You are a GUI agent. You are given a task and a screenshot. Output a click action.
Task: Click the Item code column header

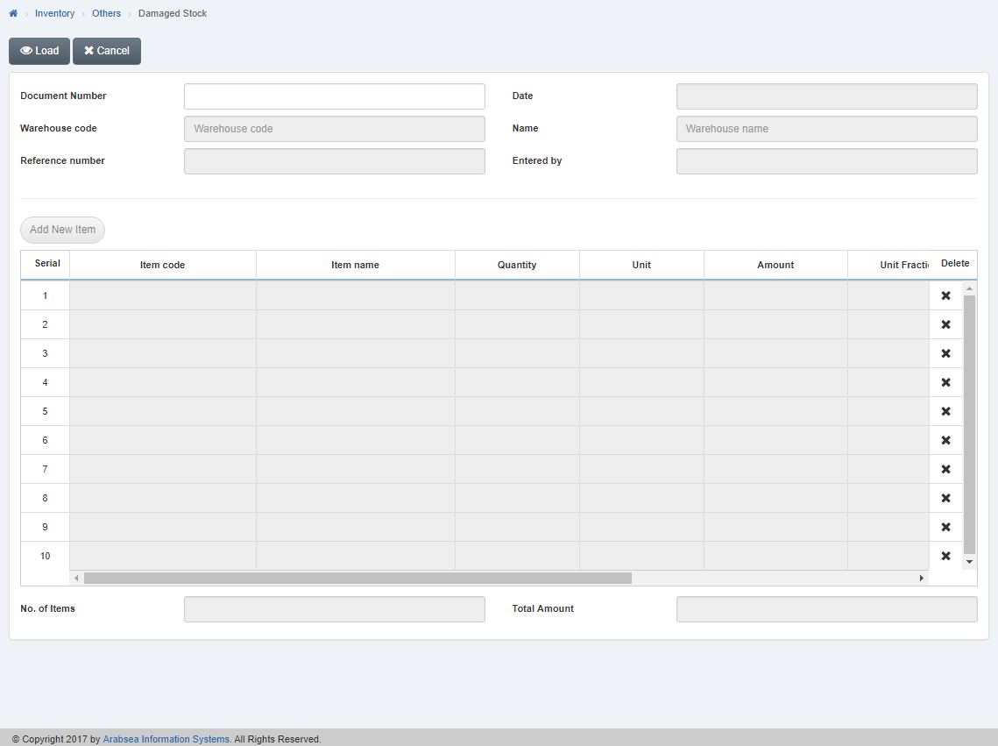point(162,265)
